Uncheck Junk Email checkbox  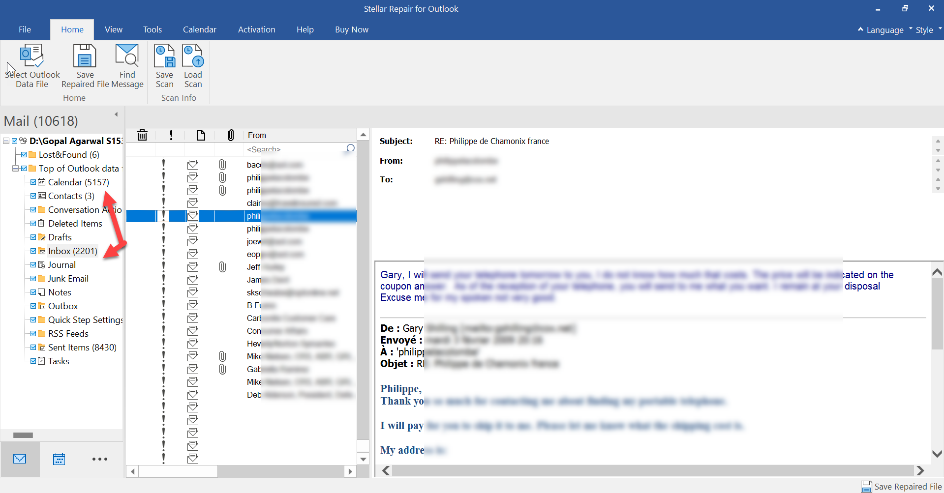click(33, 278)
